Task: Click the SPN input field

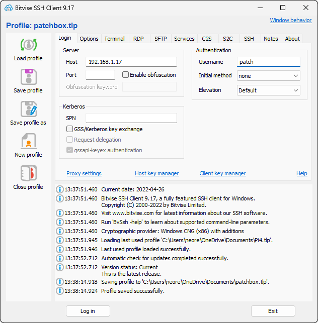Action: 131,118
